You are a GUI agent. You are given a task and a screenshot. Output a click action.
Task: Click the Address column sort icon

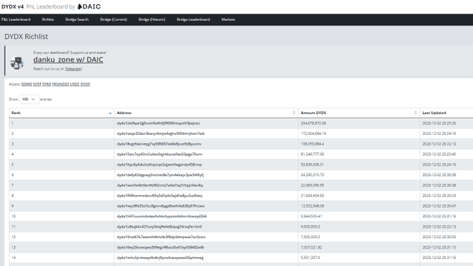294,113
